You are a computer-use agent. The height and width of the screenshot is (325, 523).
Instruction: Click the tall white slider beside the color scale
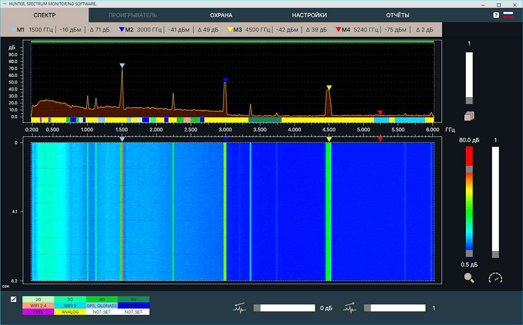tap(495, 202)
